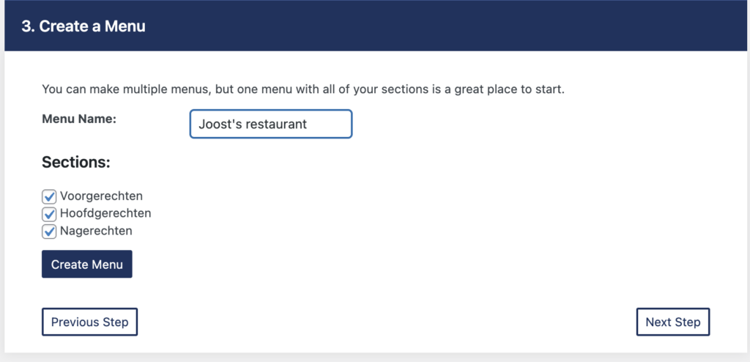
Task: Click the "Sections:" heading
Action: pos(76,162)
